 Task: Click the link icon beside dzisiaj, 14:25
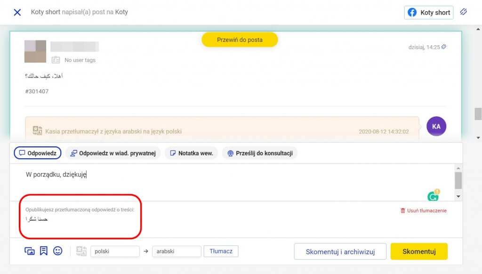pyautogui.click(x=444, y=47)
